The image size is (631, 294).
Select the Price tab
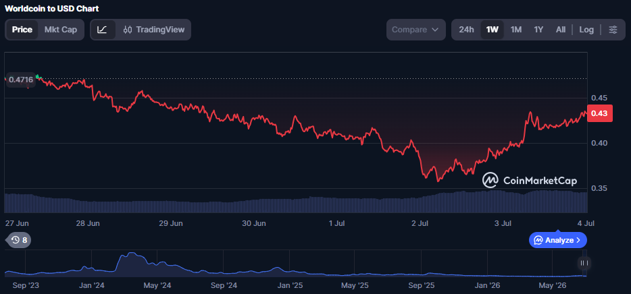pyautogui.click(x=22, y=30)
